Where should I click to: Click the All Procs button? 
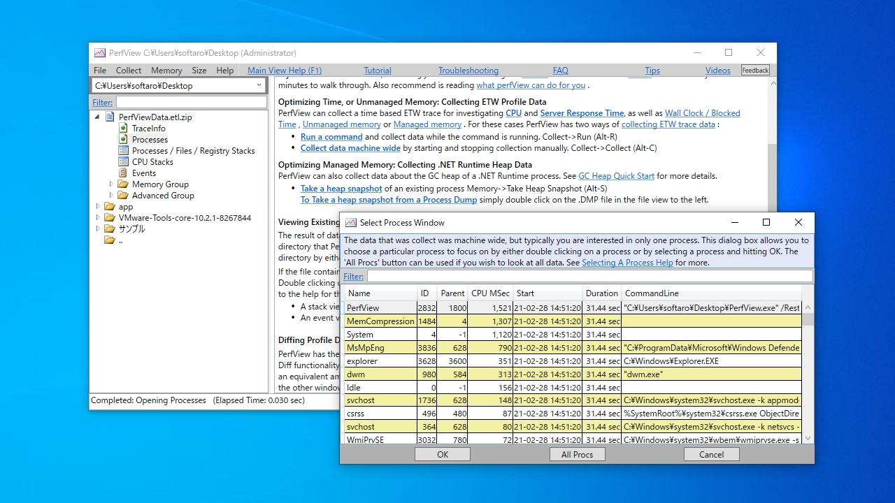point(577,454)
